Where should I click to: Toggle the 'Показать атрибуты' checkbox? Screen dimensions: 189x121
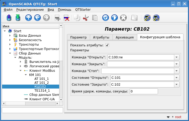coord(107,45)
